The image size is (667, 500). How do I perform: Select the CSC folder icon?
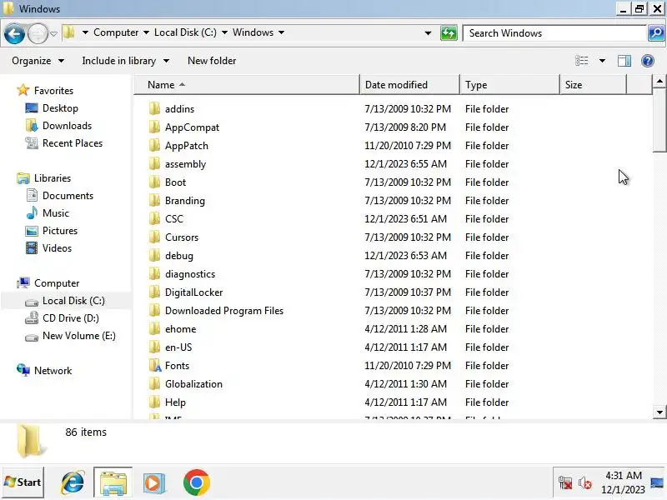[x=155, y=218]
